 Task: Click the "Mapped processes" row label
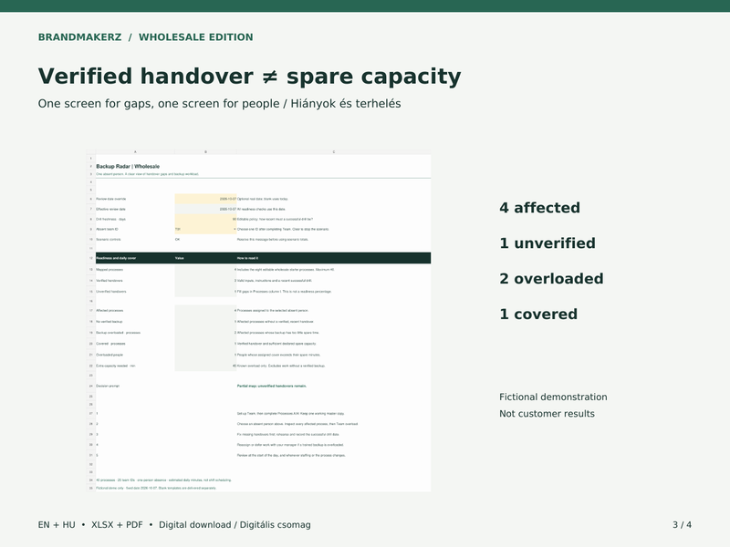[109, 270]
